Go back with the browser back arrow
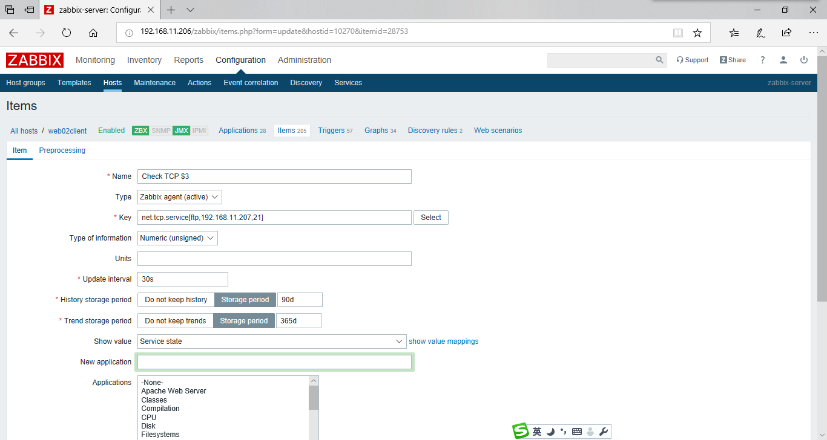This screenshot has width=827, height=440. coord(14,33)
